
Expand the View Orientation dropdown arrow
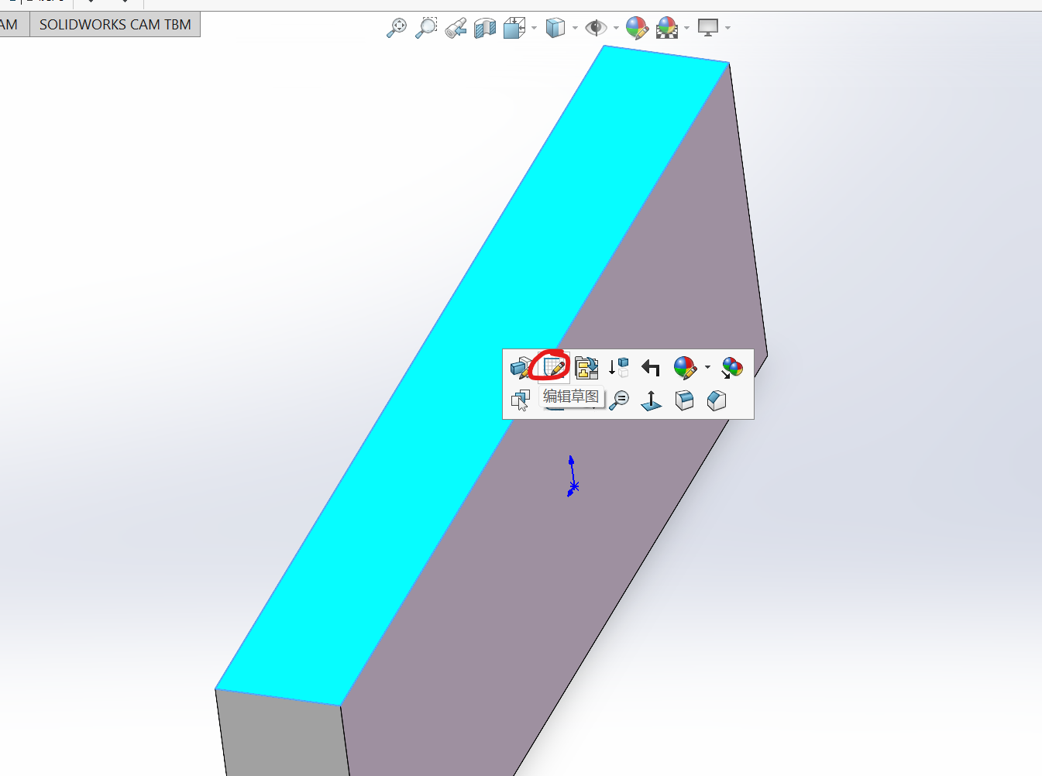tap(534, 29)
